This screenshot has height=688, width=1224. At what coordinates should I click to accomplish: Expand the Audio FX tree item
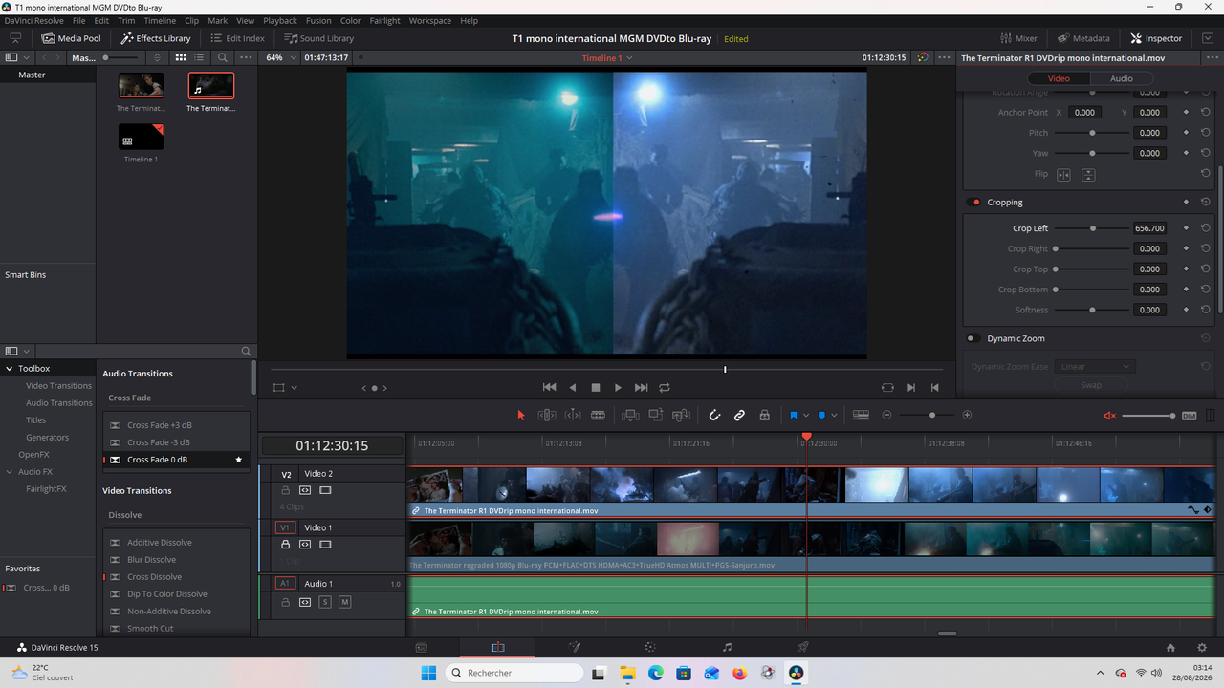(10, 472)
